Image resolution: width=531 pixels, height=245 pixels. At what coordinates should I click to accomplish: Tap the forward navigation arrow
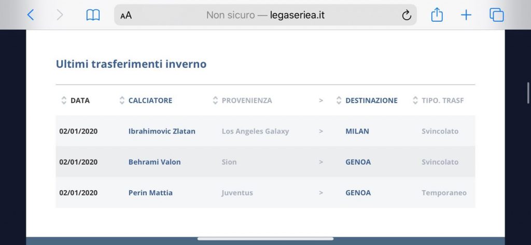pyautogui.click(x=60, y=15)
